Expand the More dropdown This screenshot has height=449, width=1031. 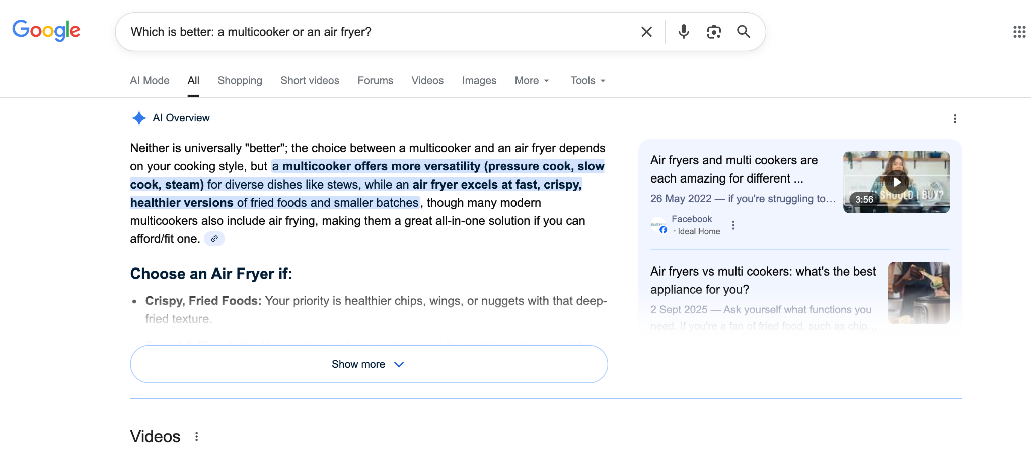532,80
